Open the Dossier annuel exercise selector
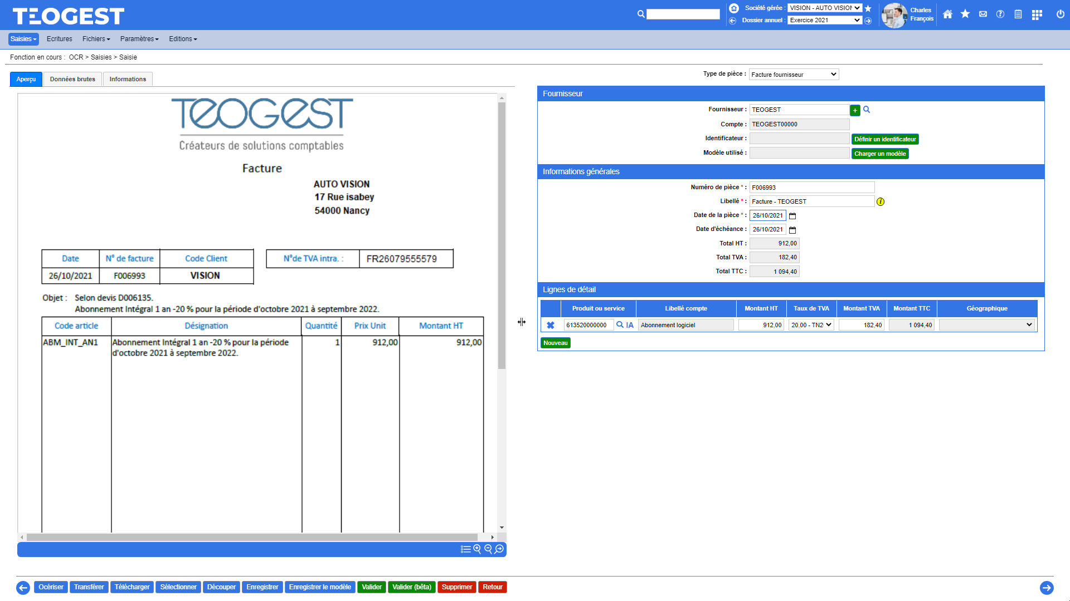This screenshot has height=601, width=1070. [x=824, y=20]
